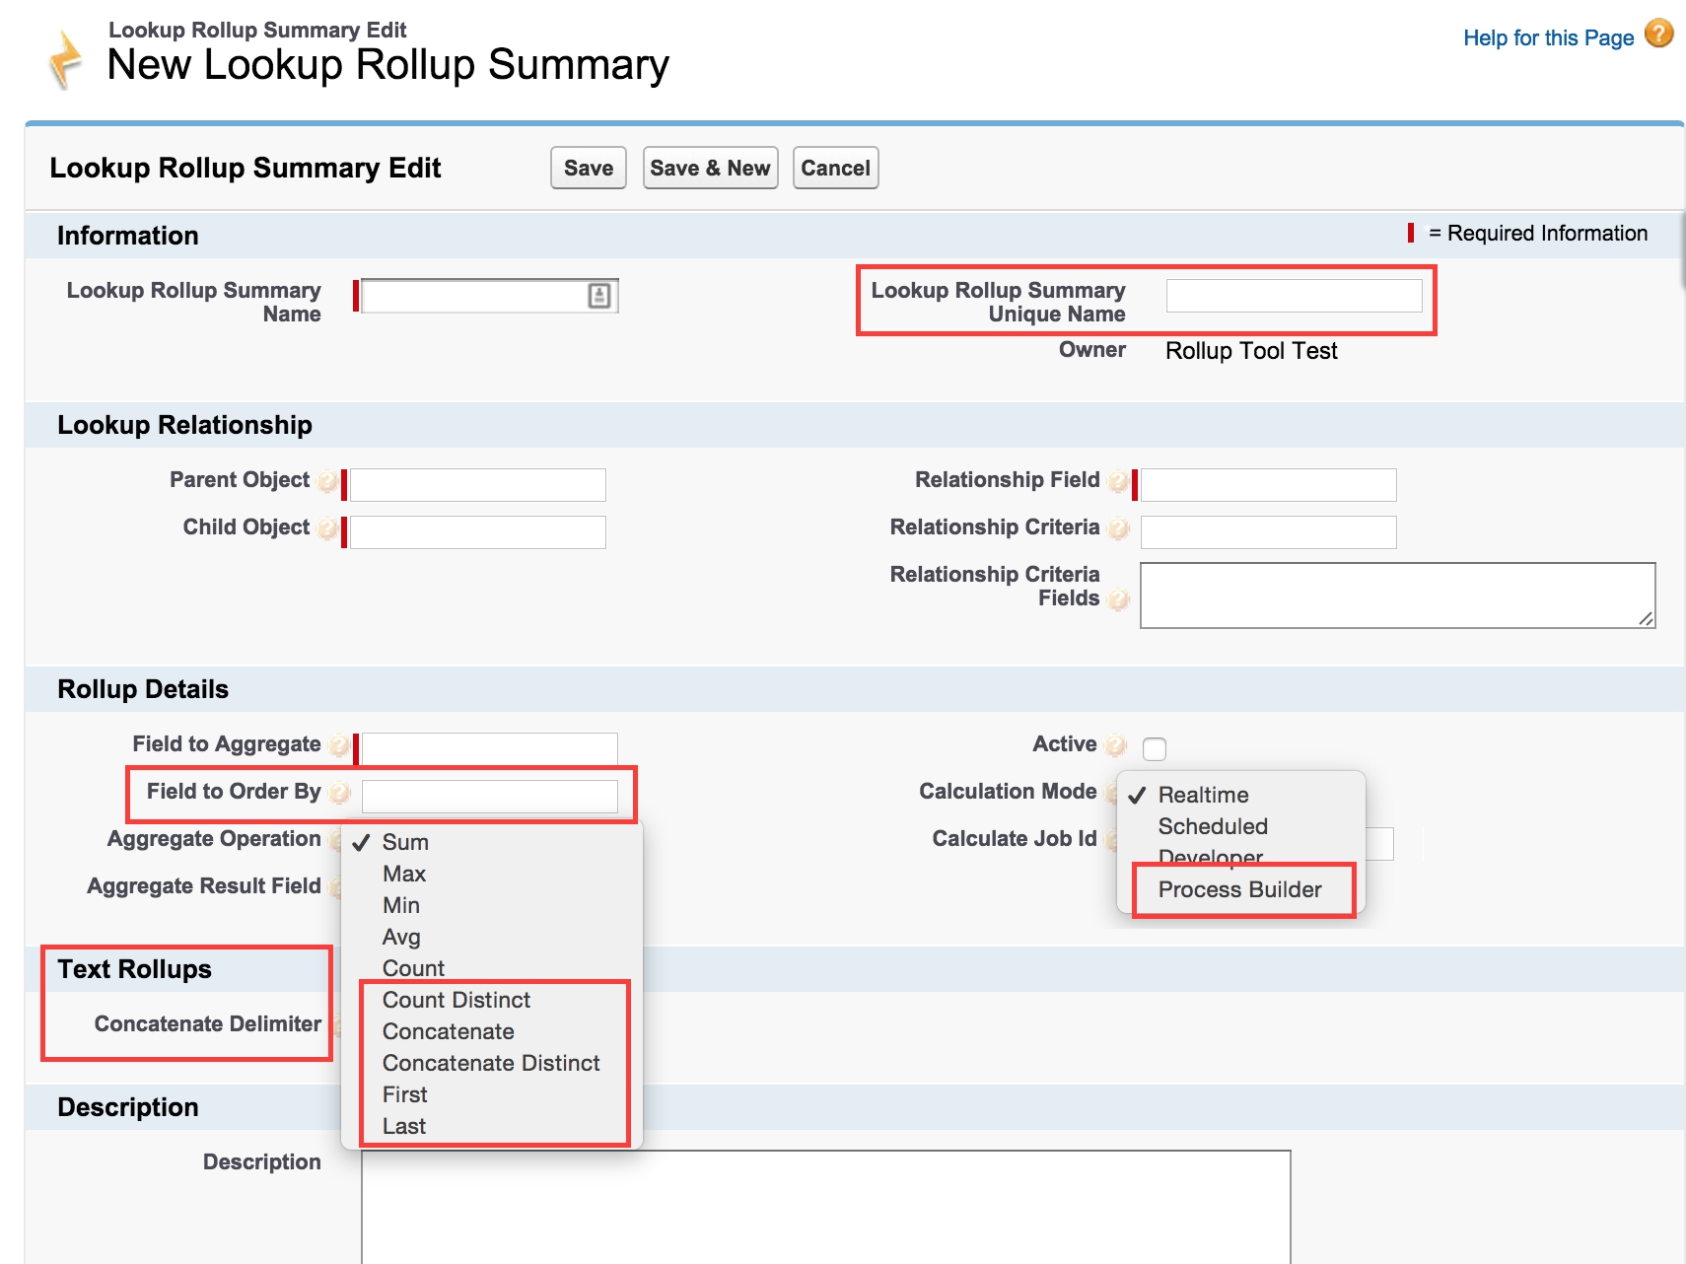Click help icon next to Relationship Field

click(1117, 481)
